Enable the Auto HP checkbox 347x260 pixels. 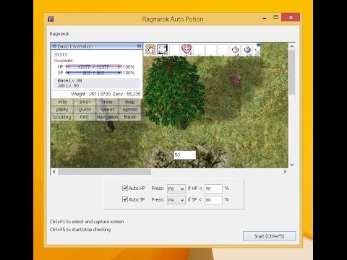click(125, 188)
